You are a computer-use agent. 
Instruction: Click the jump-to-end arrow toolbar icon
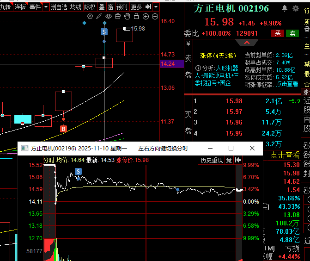coord(148,7)
